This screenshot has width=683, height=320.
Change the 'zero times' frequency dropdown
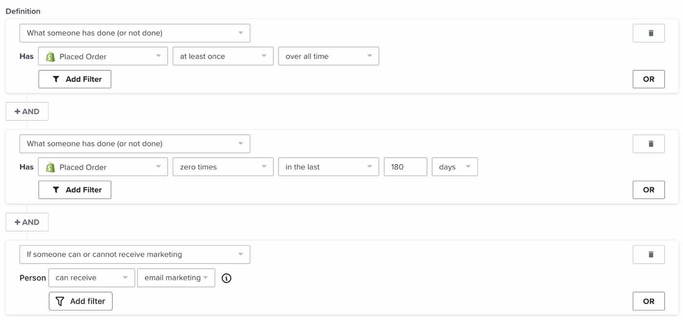[x=223, y=167]
